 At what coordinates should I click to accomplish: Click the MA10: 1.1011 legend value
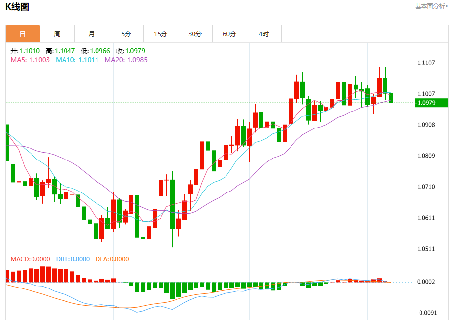coord(77,60)
